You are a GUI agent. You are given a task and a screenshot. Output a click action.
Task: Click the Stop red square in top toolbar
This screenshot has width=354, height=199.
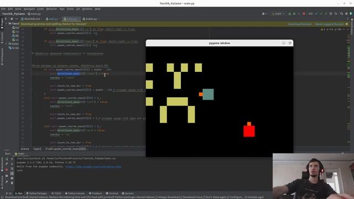pos(304,14)
